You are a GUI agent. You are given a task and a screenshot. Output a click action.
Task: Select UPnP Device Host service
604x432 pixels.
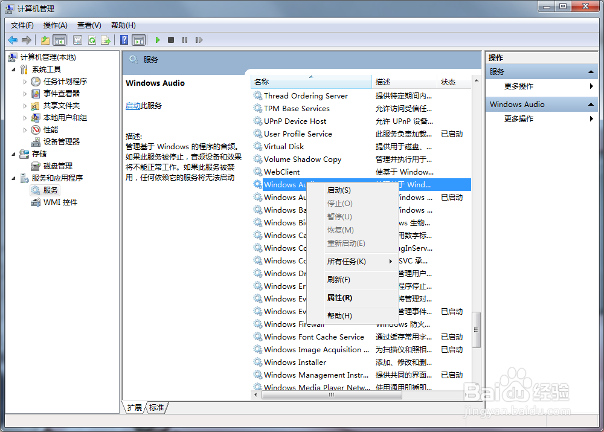point(361,121)
